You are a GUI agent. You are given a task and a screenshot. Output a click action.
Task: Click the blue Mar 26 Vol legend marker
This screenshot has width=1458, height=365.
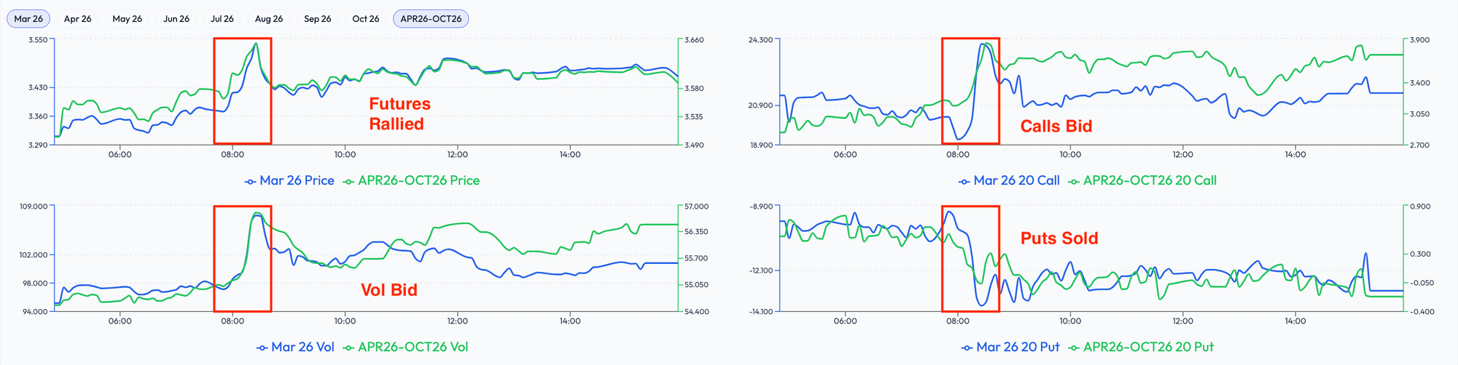point(262,348)
